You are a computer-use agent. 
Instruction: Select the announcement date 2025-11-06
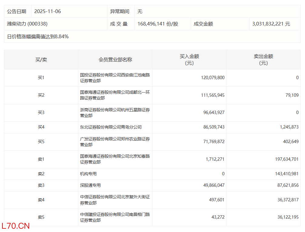point(47,11)
